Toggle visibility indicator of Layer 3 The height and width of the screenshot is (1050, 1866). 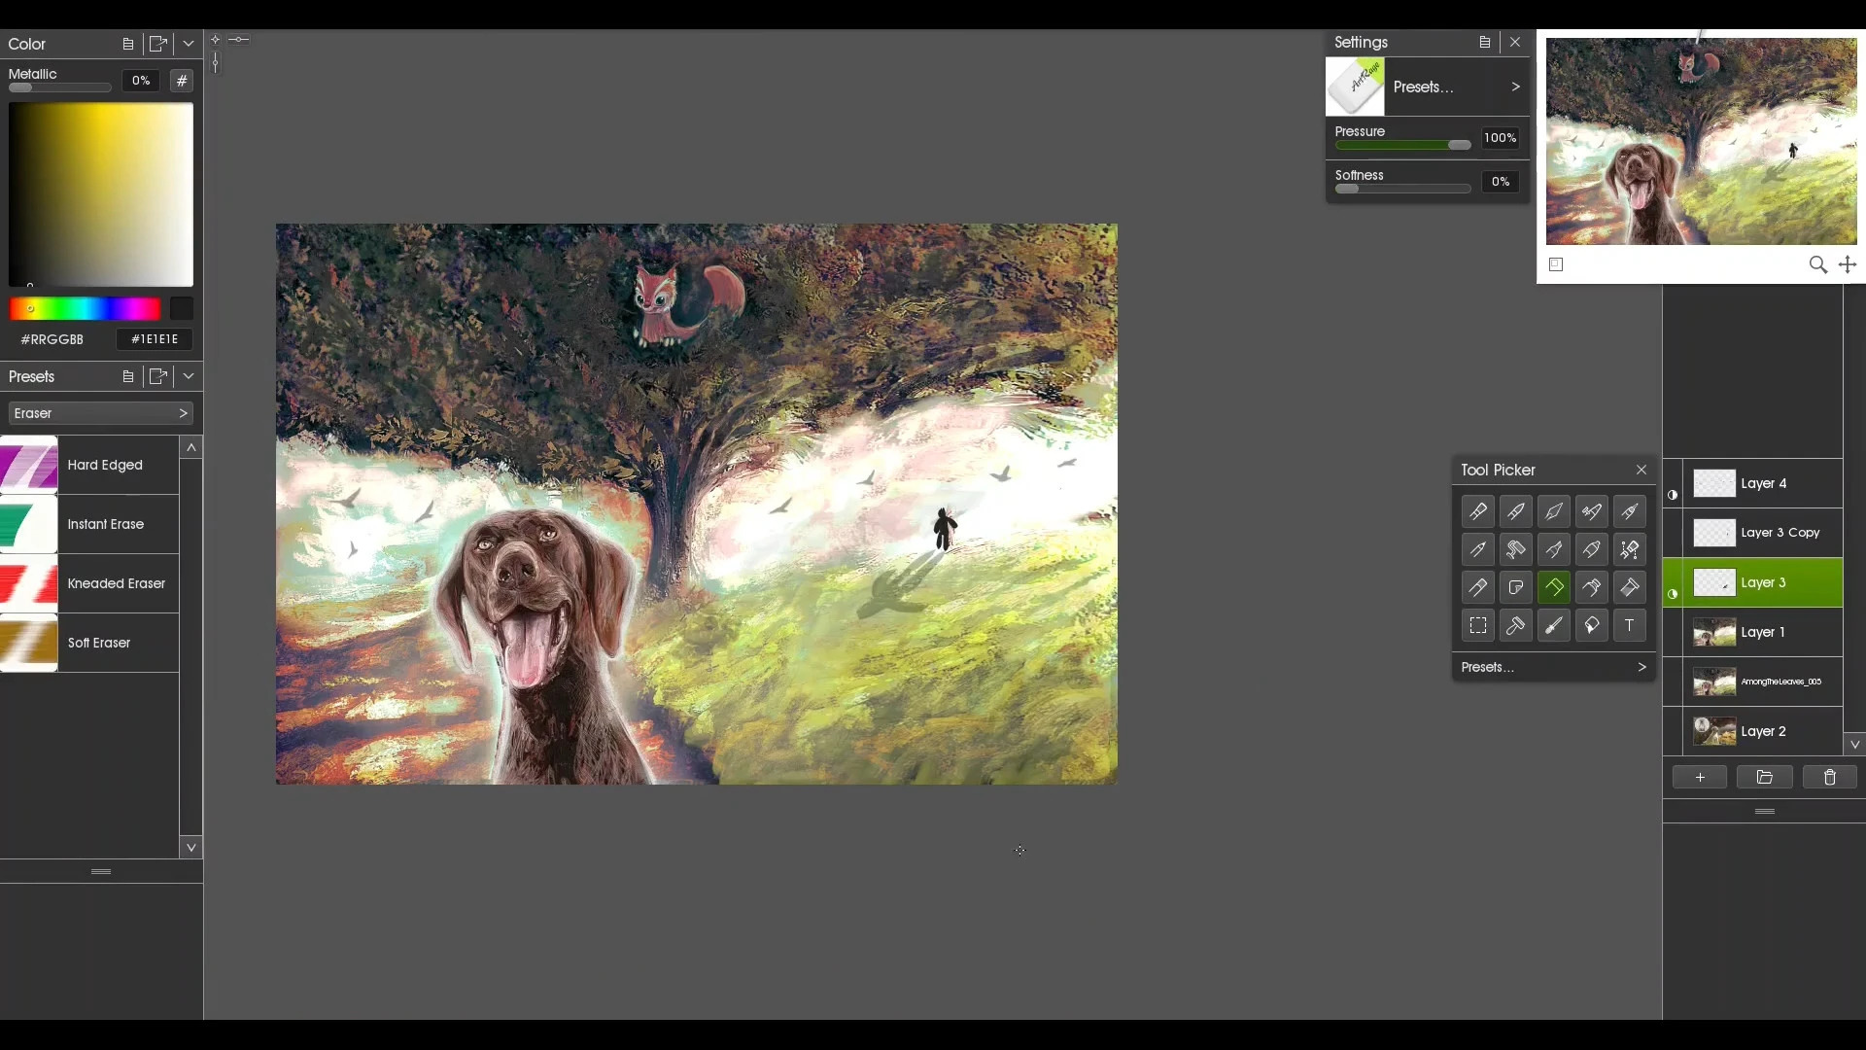(x=1673, y=593)
